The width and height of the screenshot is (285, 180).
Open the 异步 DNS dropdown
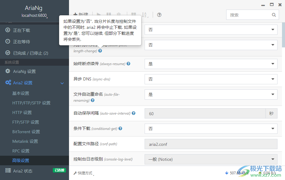(211, 79)
